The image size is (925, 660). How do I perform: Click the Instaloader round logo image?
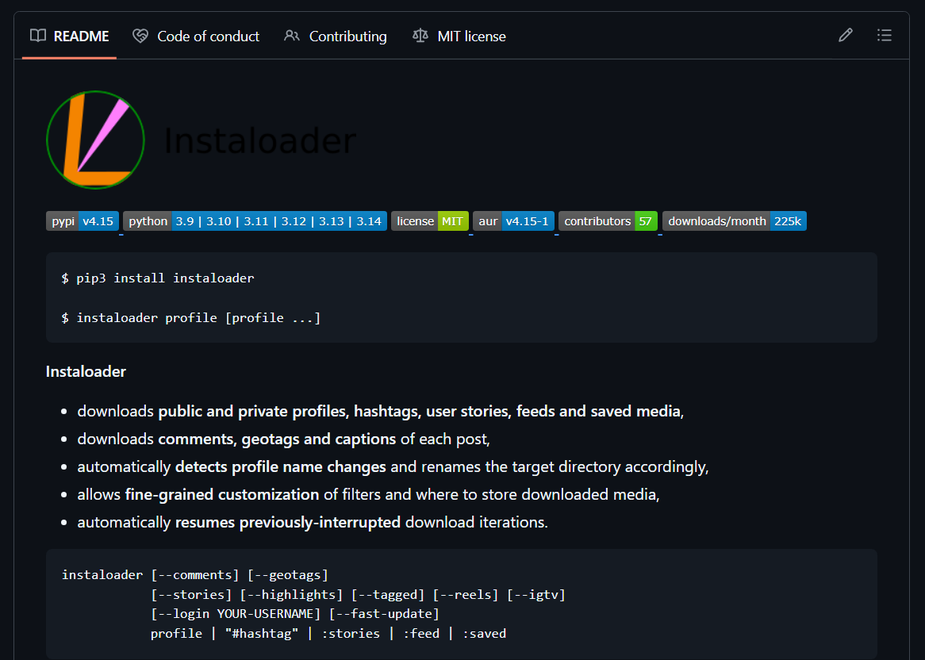click(x=95, y=140)
